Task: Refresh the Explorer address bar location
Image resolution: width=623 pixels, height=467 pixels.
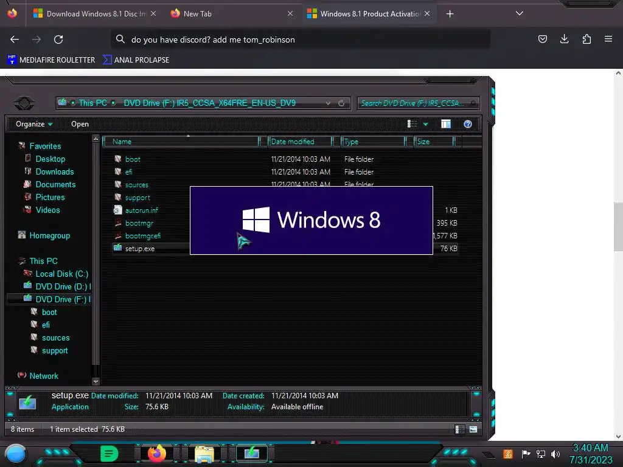Action: [341, 103]
